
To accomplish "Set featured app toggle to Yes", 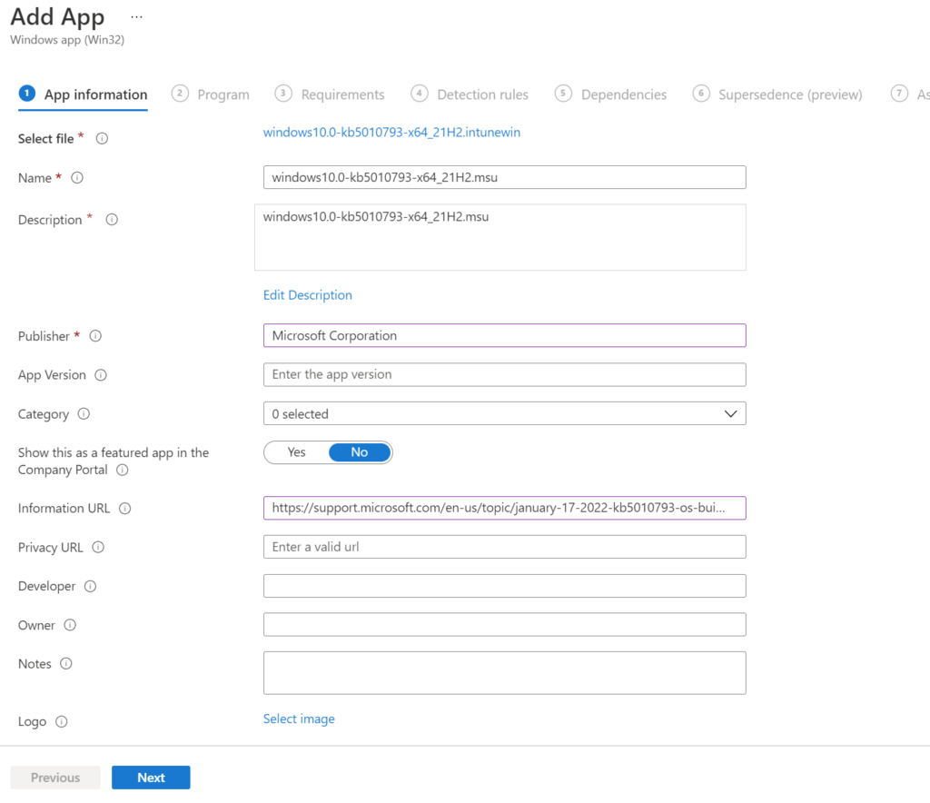I will (x=297, y=452).
